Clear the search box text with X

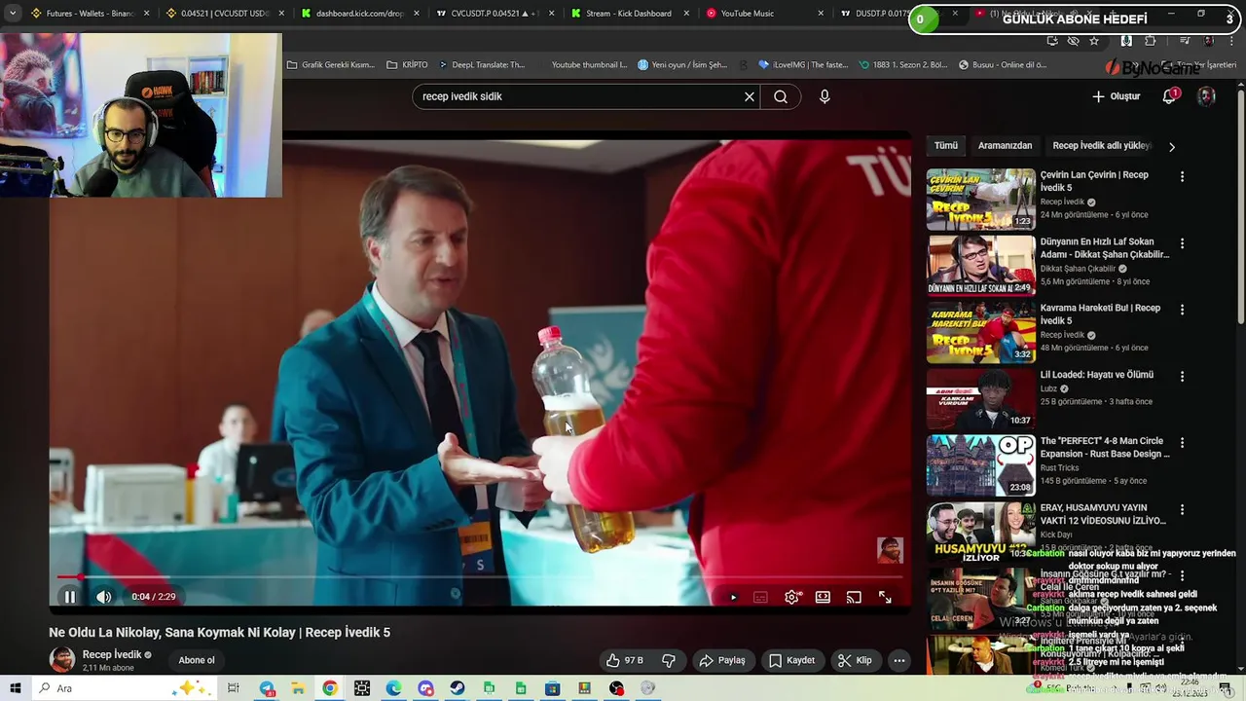pos(750,96)
